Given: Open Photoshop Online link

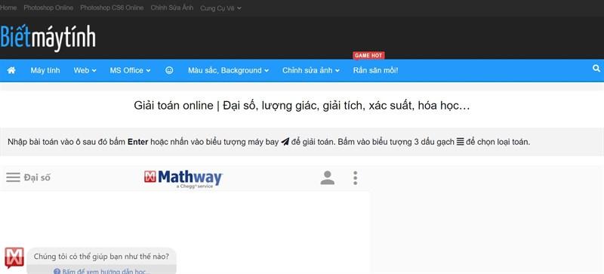Looking at the screenshot, I should coord(48,8).
